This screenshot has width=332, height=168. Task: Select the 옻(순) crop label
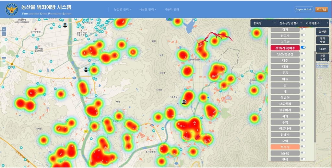click(x=285, y=153)
